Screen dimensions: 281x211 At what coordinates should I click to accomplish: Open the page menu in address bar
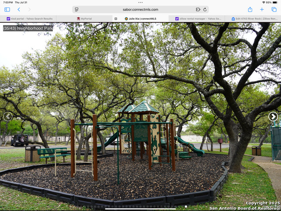click(x=76, y=9)
